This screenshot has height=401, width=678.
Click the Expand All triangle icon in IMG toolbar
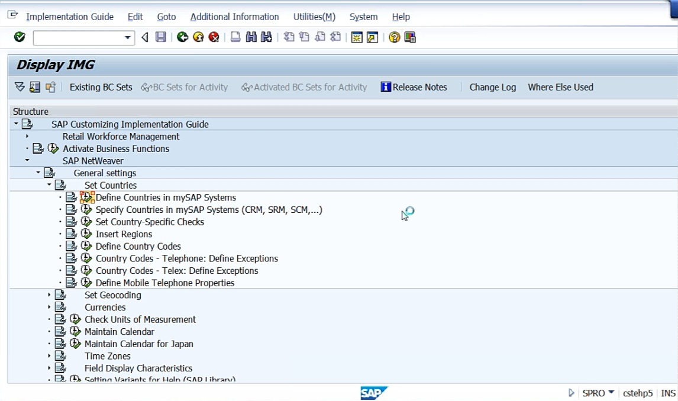tap(20, 87)
